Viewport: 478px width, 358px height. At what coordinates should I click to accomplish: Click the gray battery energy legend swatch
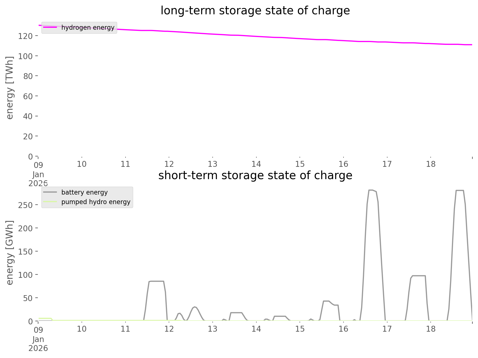[50, 192]
